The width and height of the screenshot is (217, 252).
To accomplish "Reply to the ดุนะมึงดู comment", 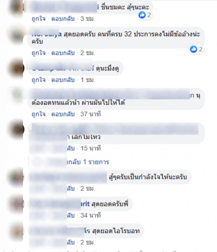I will (x=63, y=80).
